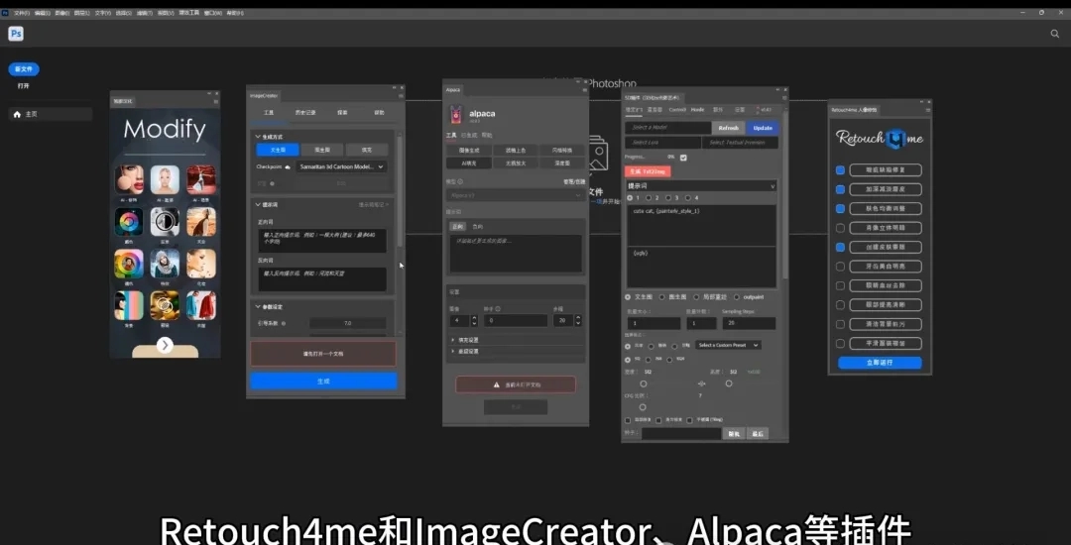Collapse the 生成方式 section in ImageCreator
This screenshot has height=545, width=1071.
258,137
